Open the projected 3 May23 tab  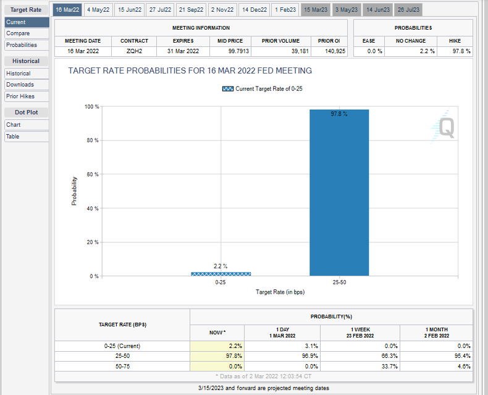pos(347,10)
